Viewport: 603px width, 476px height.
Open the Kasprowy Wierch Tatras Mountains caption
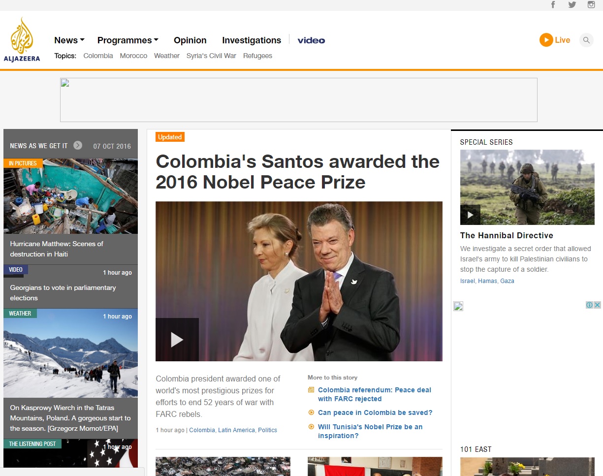[x=70, y=418]
